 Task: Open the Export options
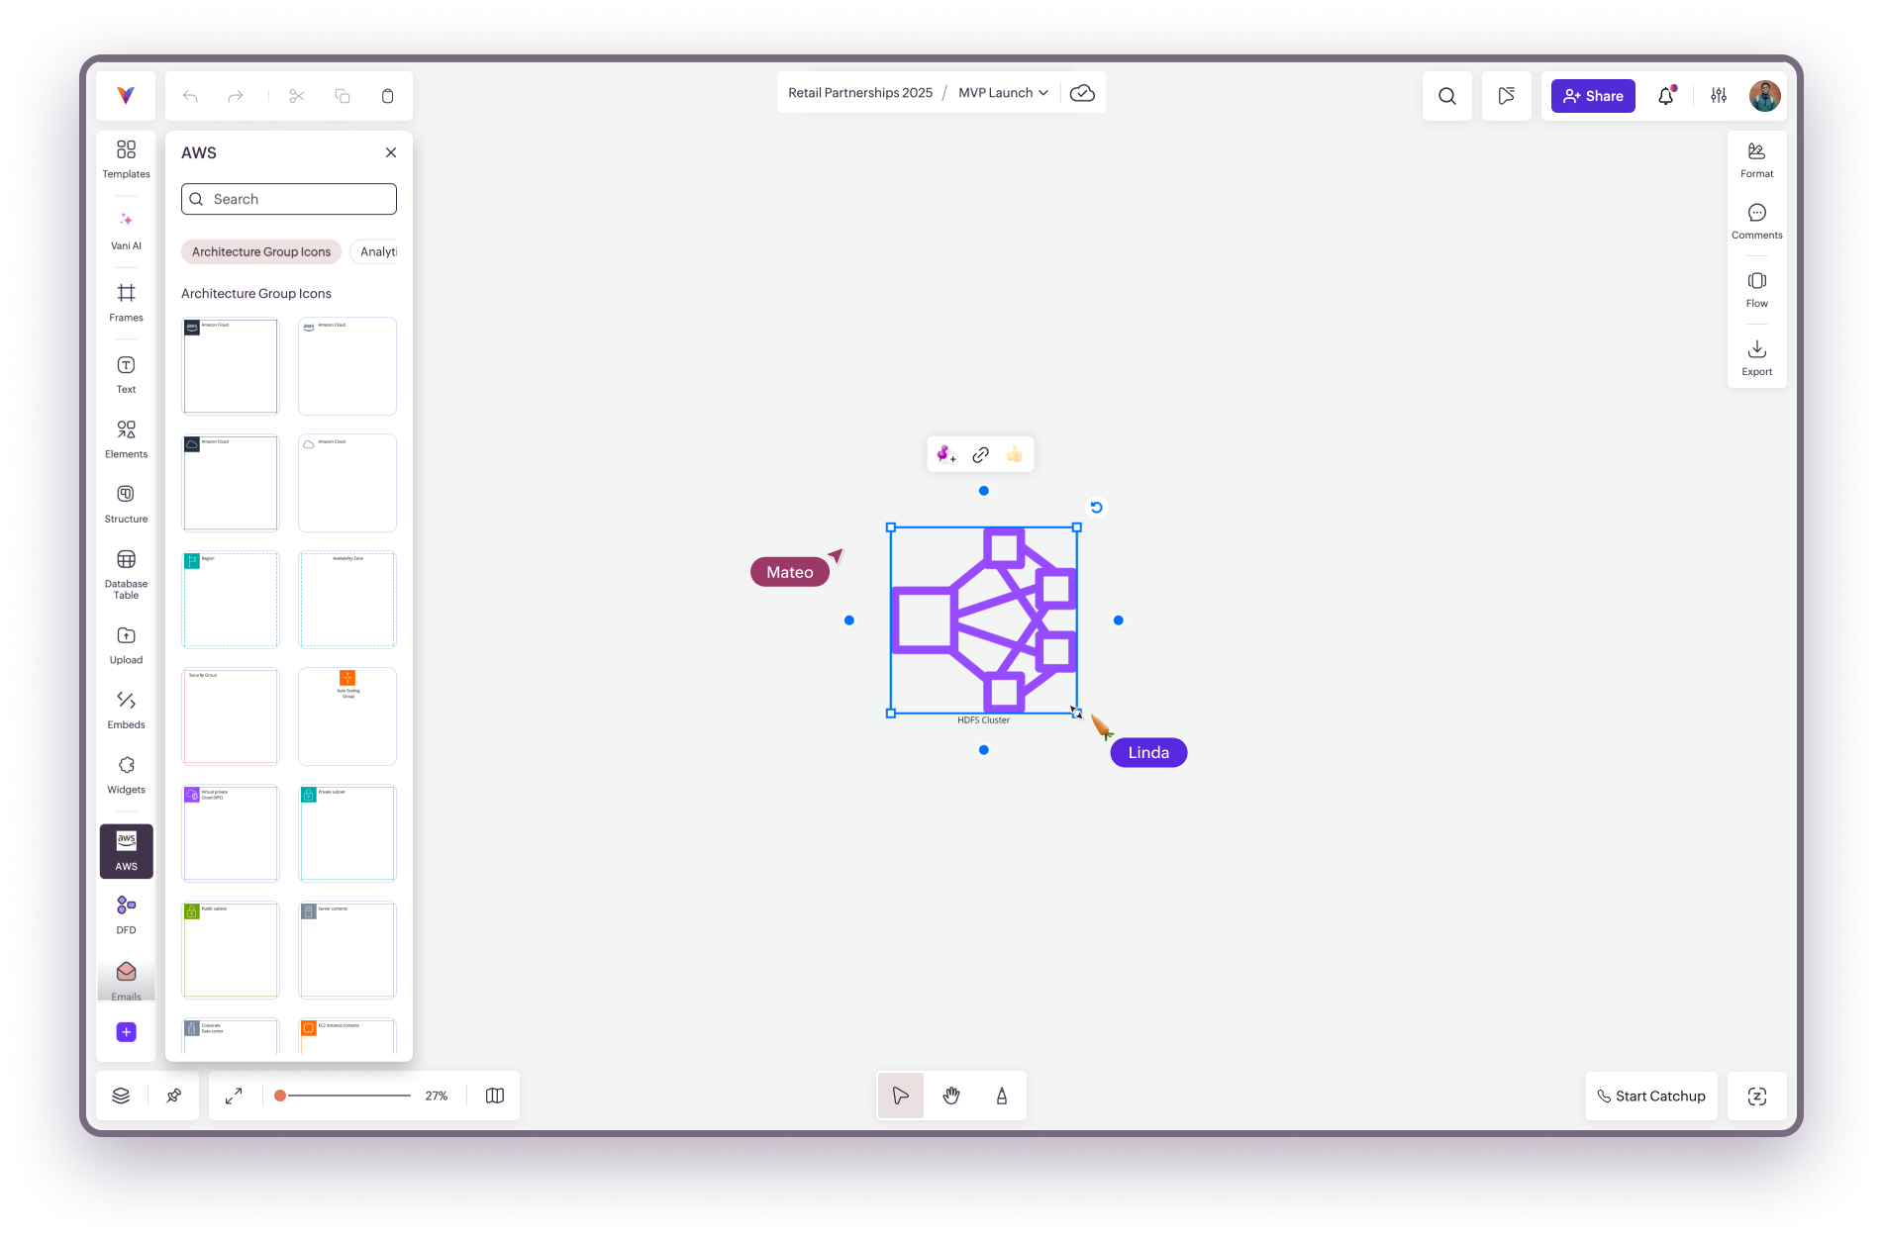pyautogui.click(x=1757, y=357)
